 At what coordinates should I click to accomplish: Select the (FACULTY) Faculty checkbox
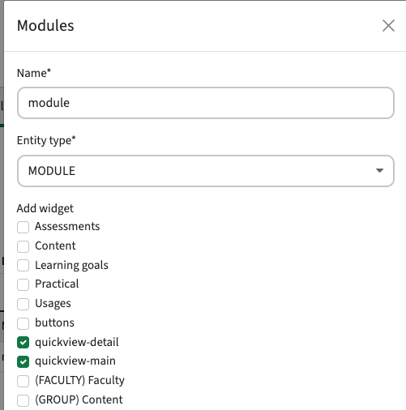pyautogui.click(x=23, y=381)
